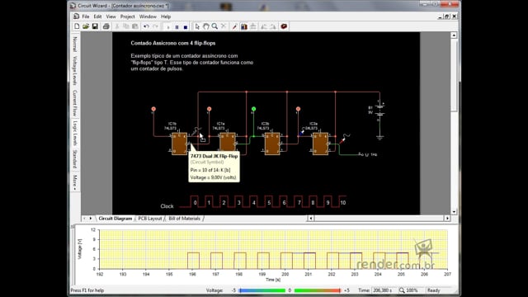528x297 pixels.
Task: Print the circuit with the printer icon
Action: [x=106, y=26]
